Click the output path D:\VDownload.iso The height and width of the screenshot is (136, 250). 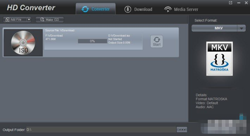pos(119,36)
